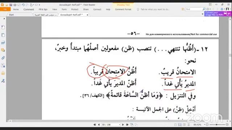Click the horizontal scrollbar left arrow

point(10,121)
